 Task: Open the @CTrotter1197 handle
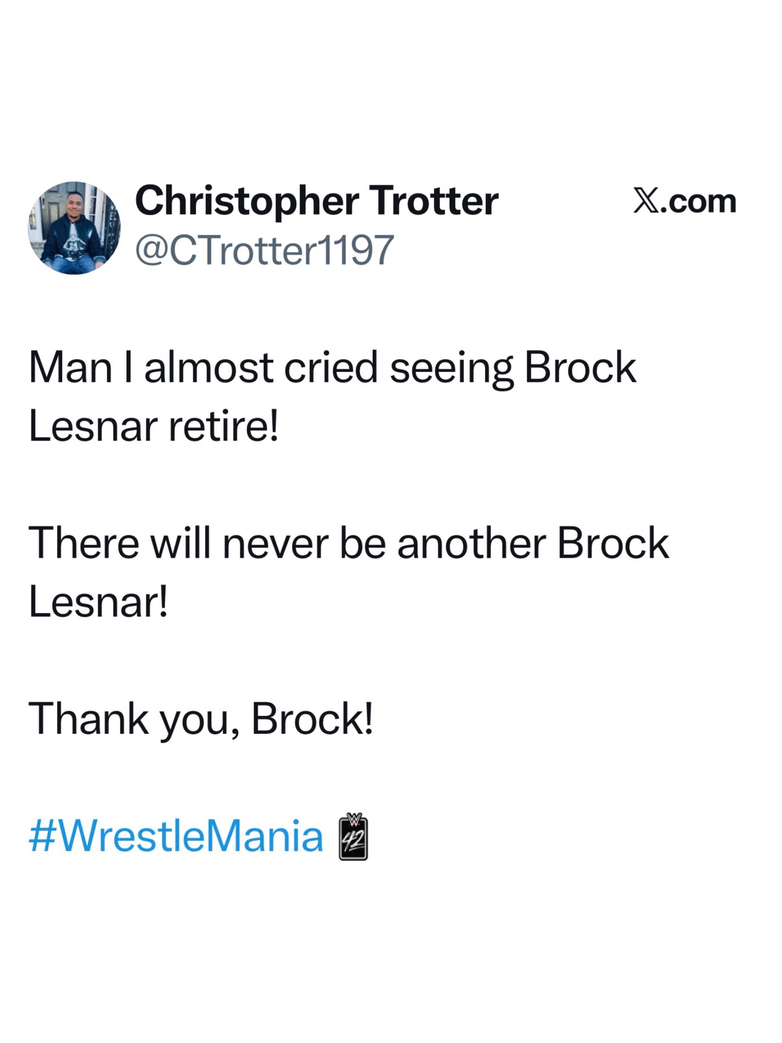tap(264, 250)
